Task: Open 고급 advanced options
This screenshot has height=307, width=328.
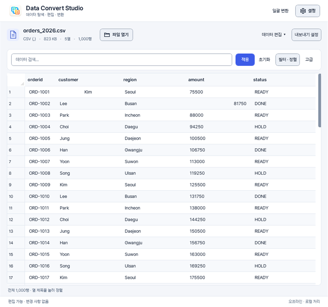Action: pos(309,60)
